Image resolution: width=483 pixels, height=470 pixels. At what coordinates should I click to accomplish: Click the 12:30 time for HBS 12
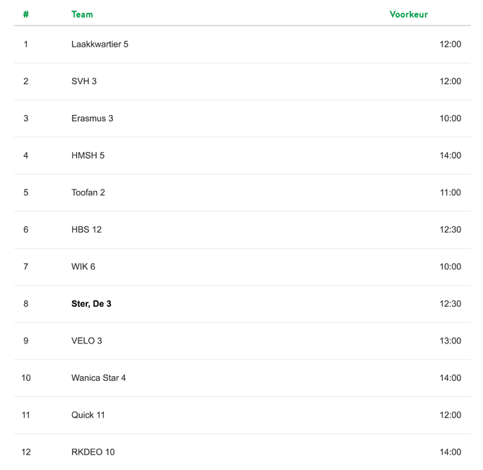coord(450,230)
